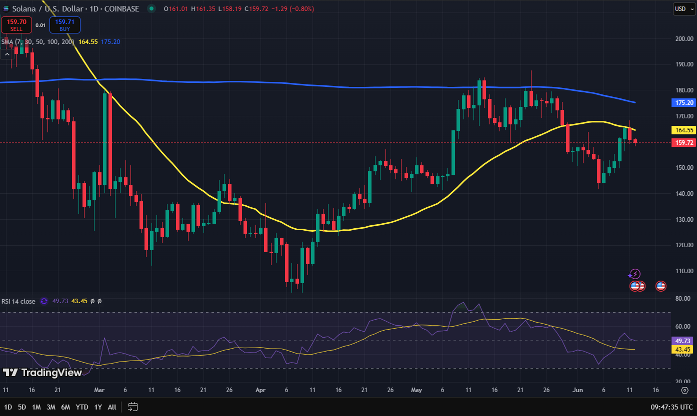Click the Jun label on the time axis
The height and width of the screenshot is (416, 697).
(577, 390)
